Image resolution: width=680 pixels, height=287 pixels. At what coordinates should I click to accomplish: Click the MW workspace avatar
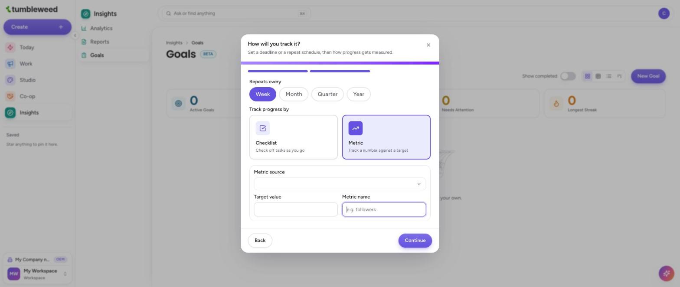tap(13, 274)
